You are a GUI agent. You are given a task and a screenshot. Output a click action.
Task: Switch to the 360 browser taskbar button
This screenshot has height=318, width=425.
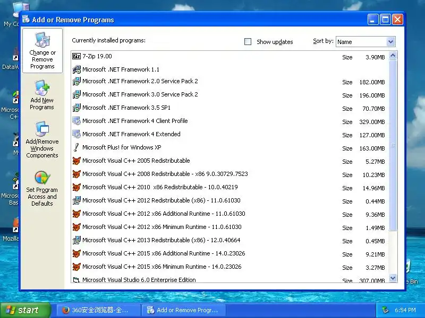pos(99,310)
